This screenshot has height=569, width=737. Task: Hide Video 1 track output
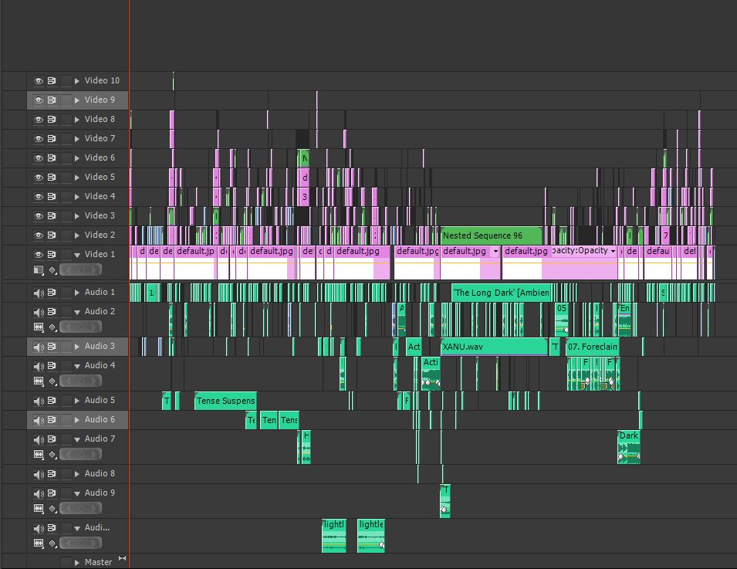(x=39, y=255)
